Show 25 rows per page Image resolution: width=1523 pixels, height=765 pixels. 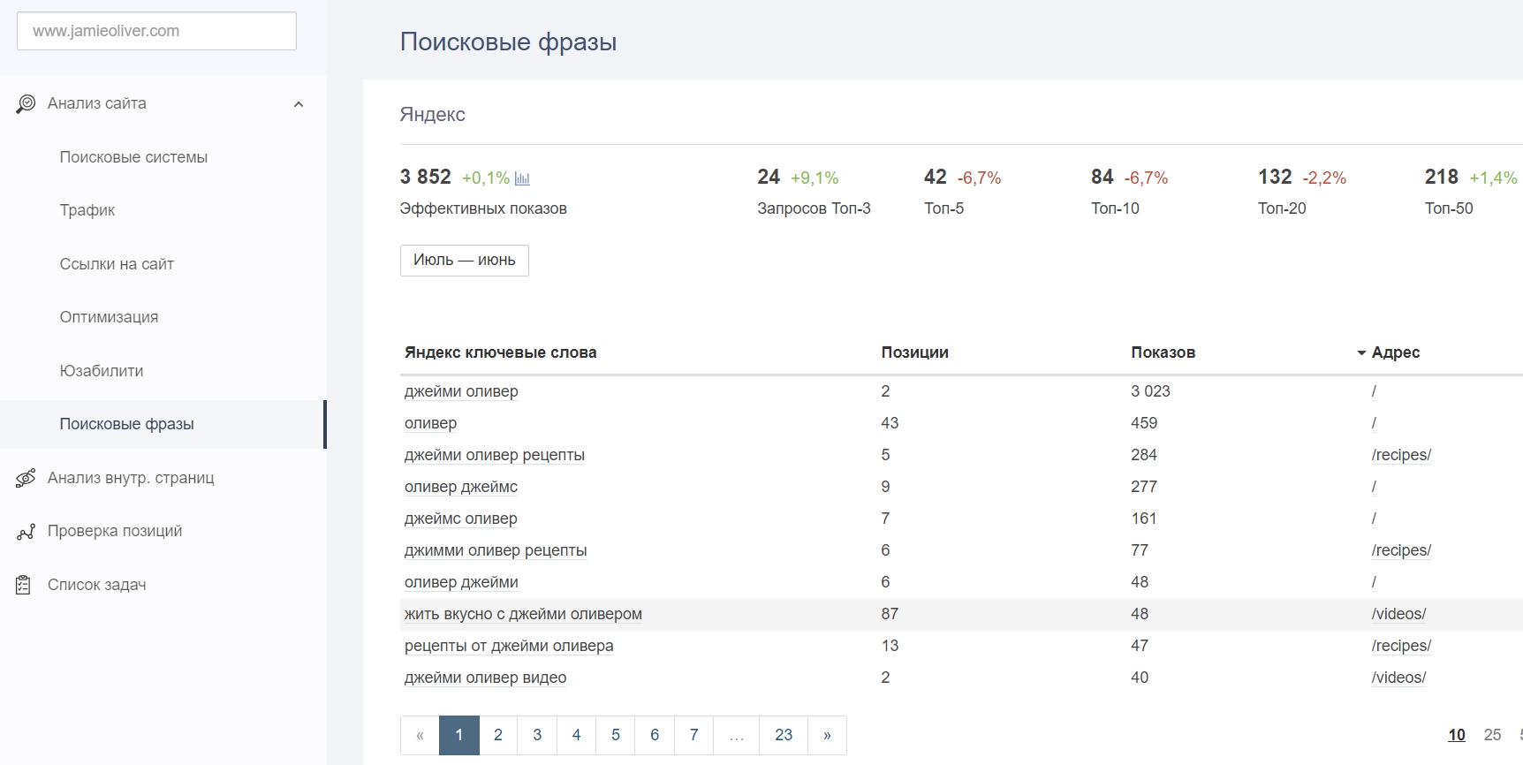pyautogui.click(x=1492, y=735)
